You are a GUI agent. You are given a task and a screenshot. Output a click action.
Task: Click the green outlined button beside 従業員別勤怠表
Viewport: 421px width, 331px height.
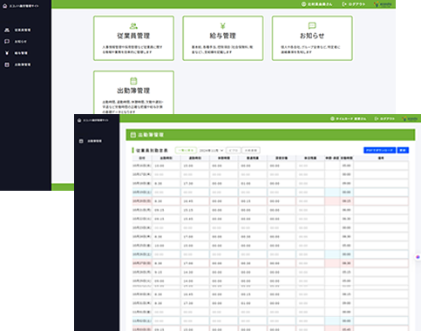coord(186,151)
